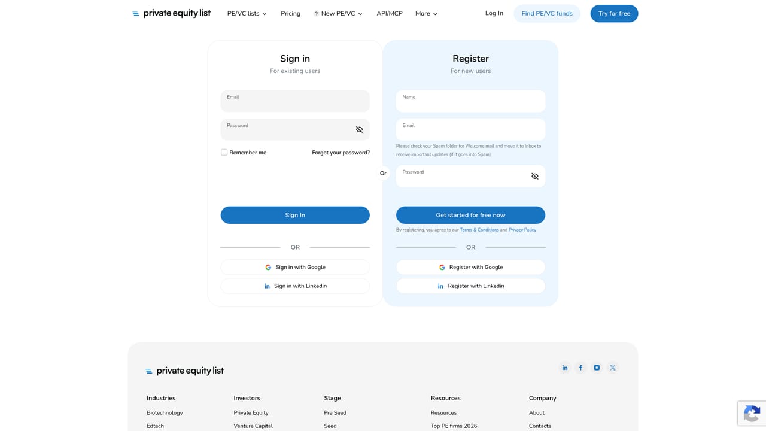766x431 pixels.
Task: Open Venture Capital footer link
Action: click(253, 426)
